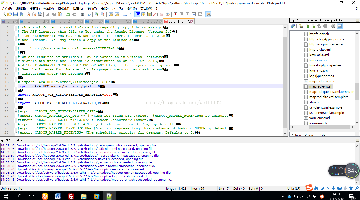Run macro multiple times icon
The image size is (360, 200).
[194, 14]
